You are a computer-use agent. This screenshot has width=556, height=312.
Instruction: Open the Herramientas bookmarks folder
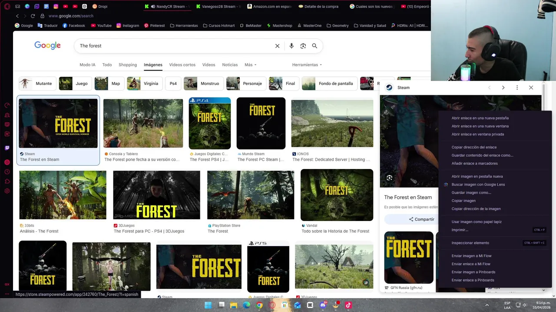tap(184, 26)
